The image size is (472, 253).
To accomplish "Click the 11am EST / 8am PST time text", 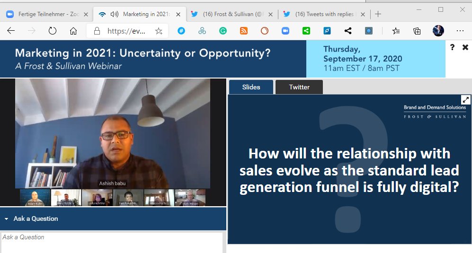I will tap(361, 68).
